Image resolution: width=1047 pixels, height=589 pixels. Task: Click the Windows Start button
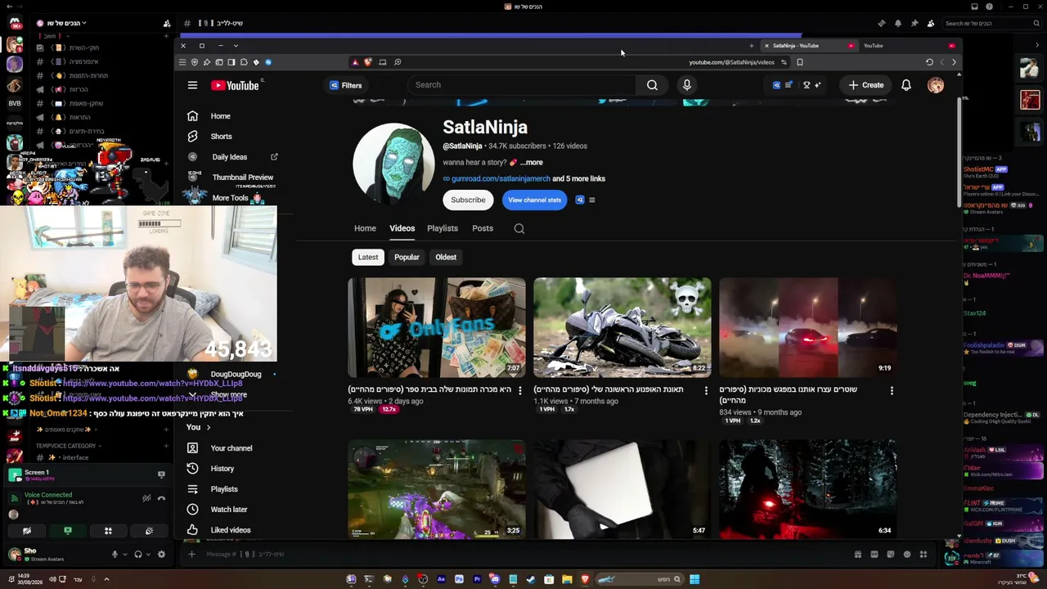pos(694,579)
